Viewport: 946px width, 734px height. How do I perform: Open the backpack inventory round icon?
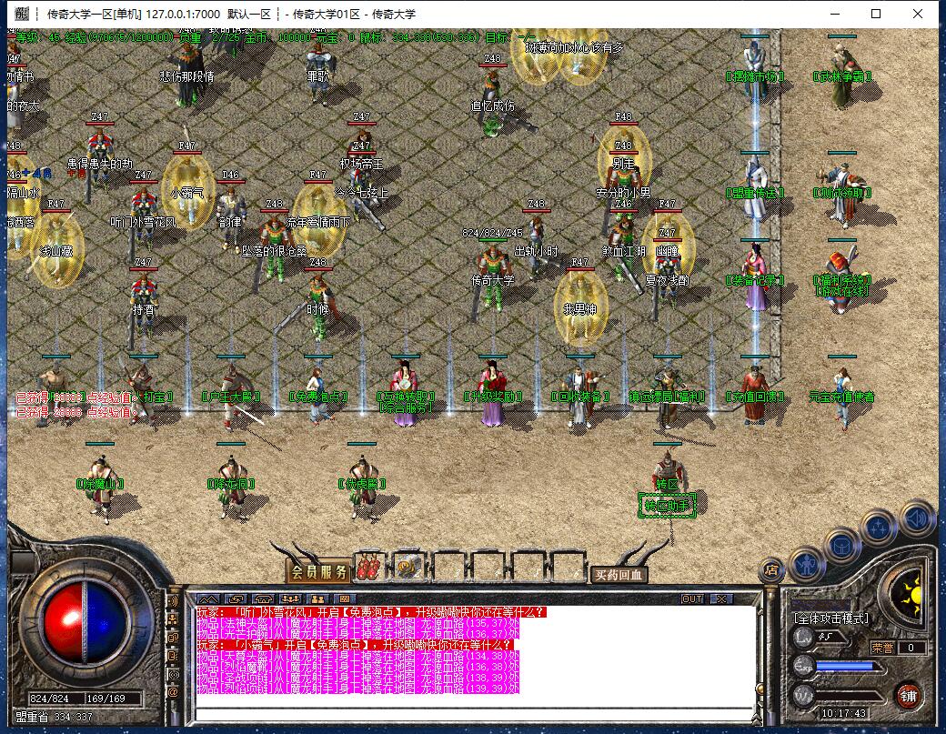(841, 546)
